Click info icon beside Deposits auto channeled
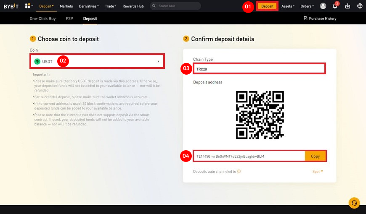The image size is (366, 214). click(x=239, y=171)
